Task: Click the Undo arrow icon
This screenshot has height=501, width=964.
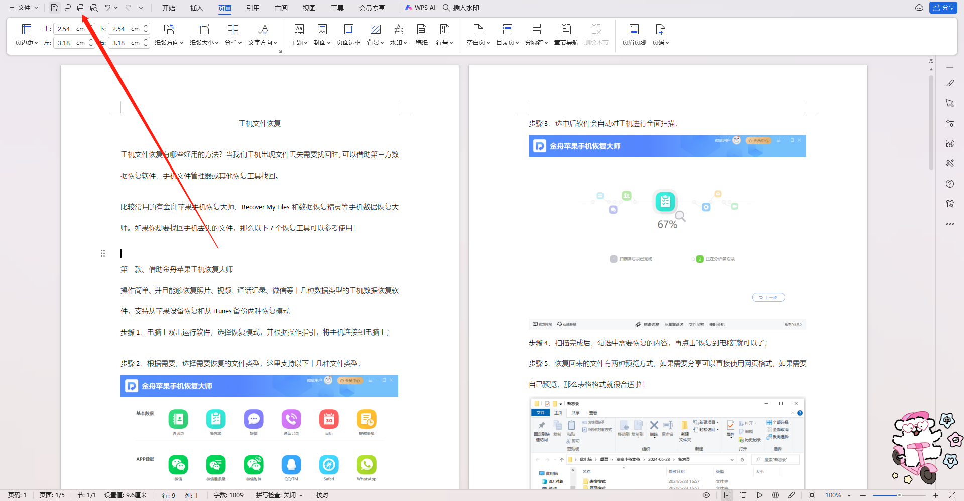Action: pos(107,8)
